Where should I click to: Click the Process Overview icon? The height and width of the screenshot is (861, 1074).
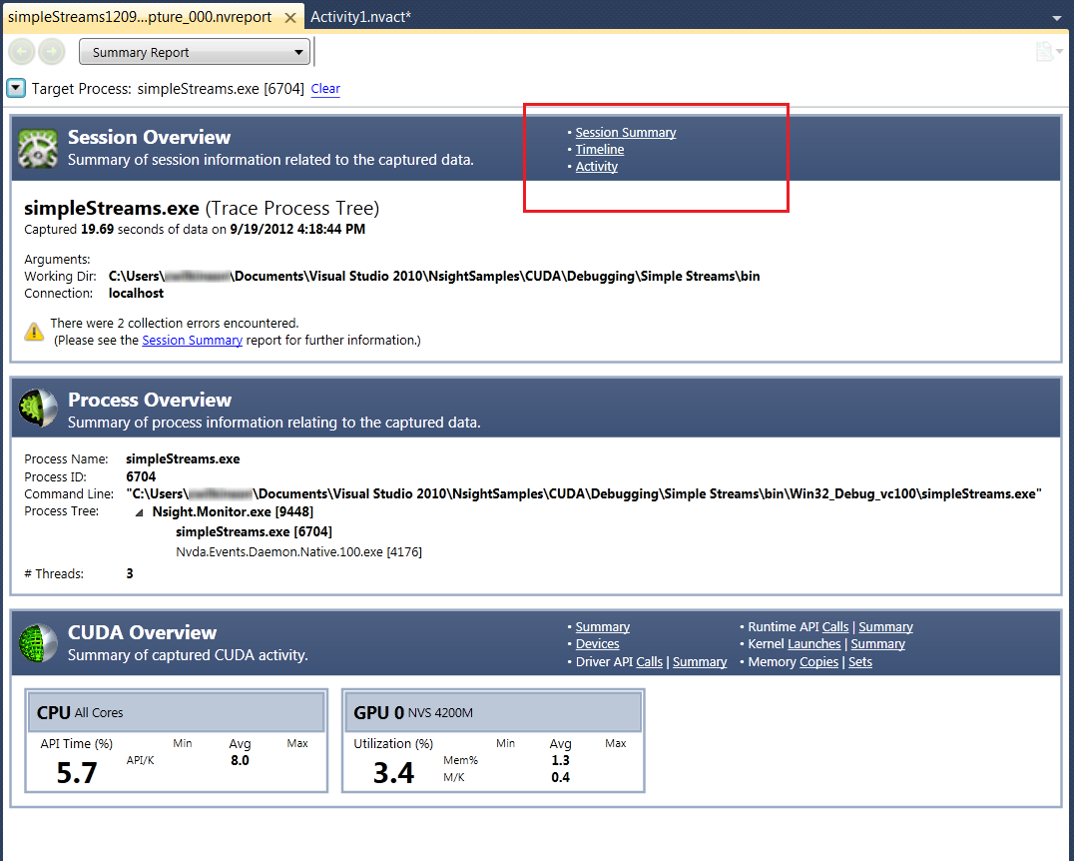click(x=38, y=410)
